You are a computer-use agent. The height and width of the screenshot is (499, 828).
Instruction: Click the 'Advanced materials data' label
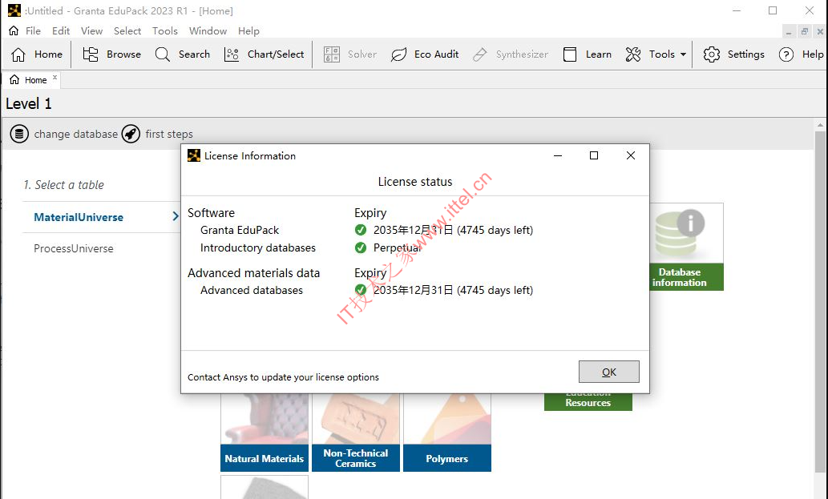[x=253, y=272]
